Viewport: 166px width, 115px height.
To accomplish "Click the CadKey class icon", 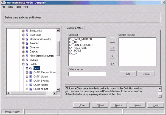I will click(x=27, y=52).
